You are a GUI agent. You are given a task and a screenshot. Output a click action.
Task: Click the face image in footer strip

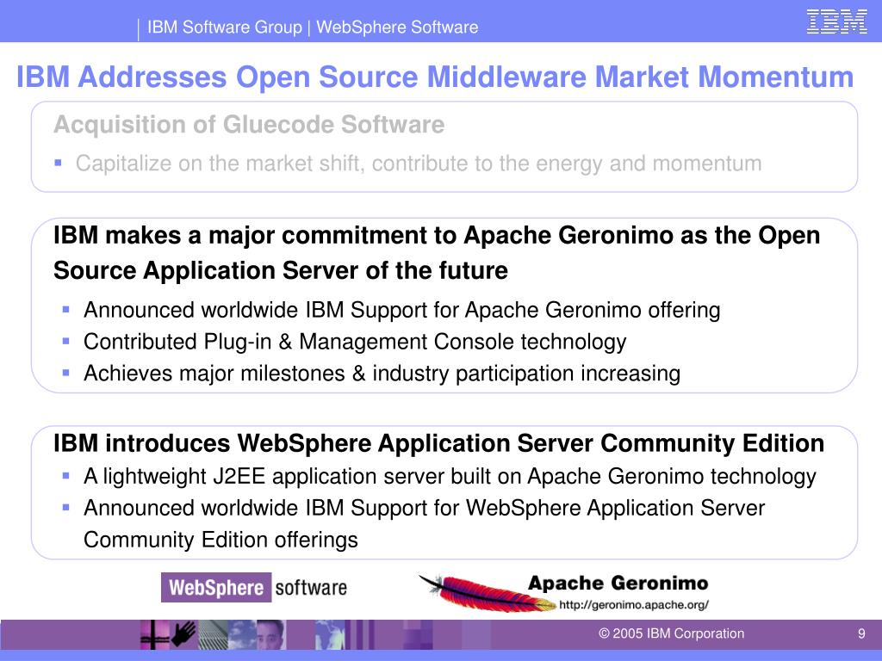coord(270,634)
